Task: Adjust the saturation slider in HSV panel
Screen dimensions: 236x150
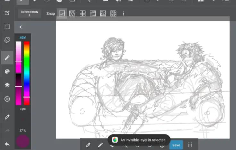Action: 19,57
